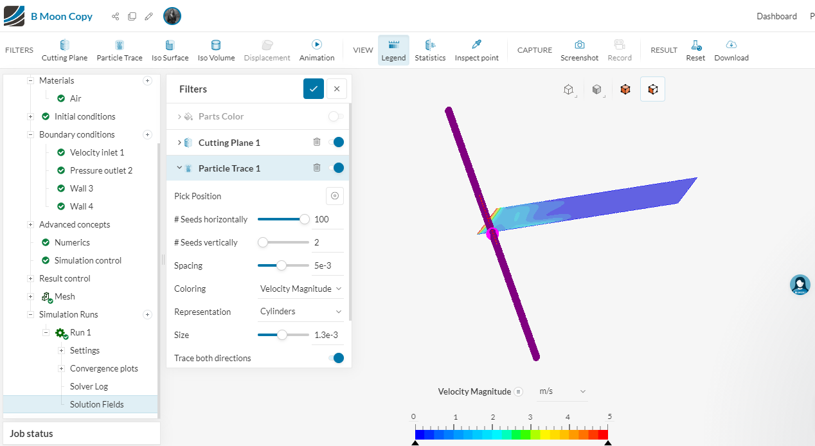Open the user avatar menu

[172, 17]
